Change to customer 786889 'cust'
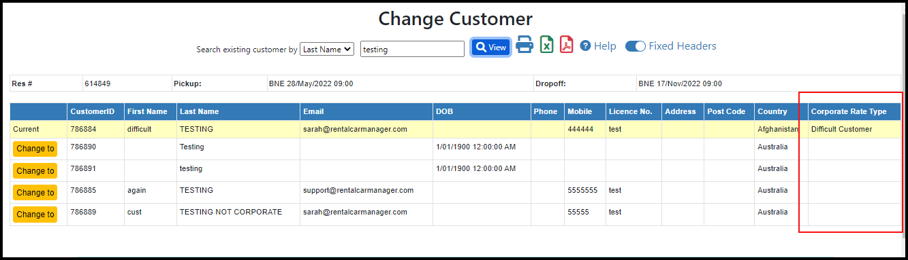This screenshot has width=908, height=260. [x=35, y=215]
